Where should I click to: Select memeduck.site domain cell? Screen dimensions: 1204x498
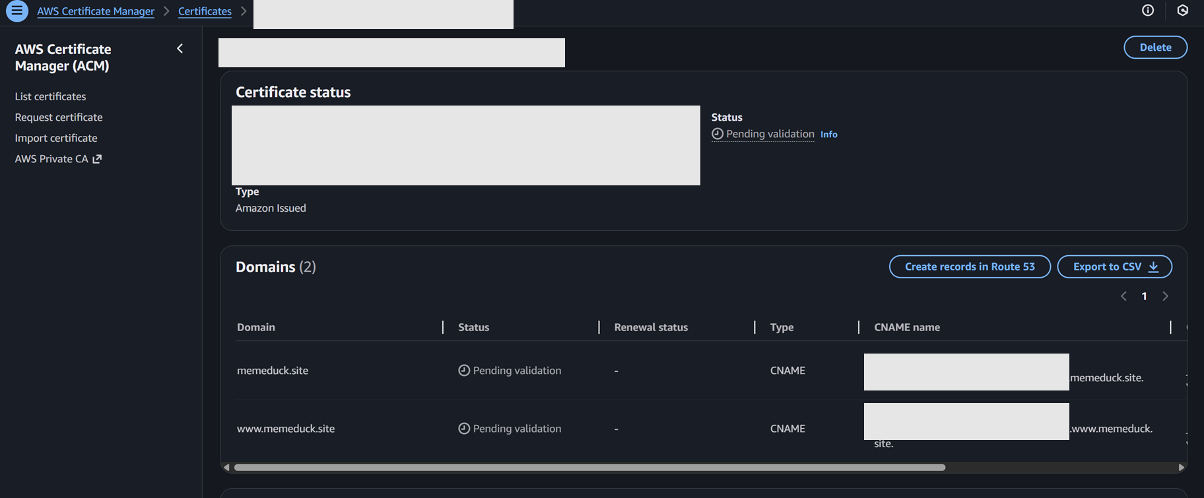[273, 371]
